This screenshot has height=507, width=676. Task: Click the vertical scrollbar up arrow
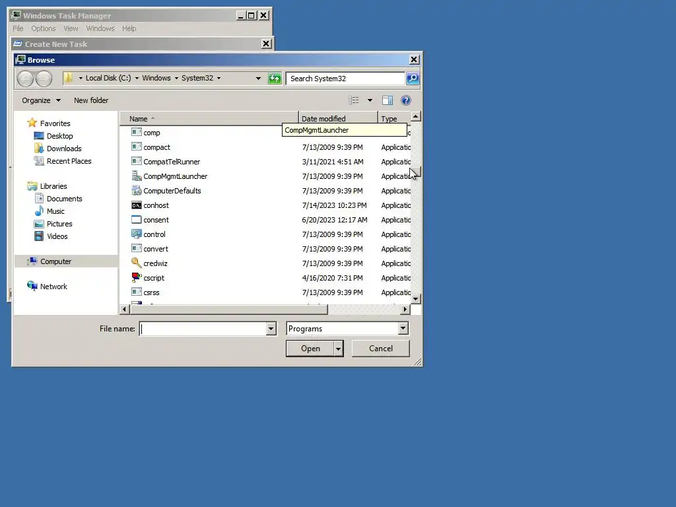coord(416,116)
